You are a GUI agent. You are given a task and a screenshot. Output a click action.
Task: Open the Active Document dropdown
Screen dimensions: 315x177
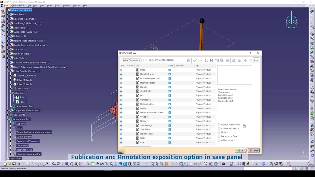click(132, 60)
